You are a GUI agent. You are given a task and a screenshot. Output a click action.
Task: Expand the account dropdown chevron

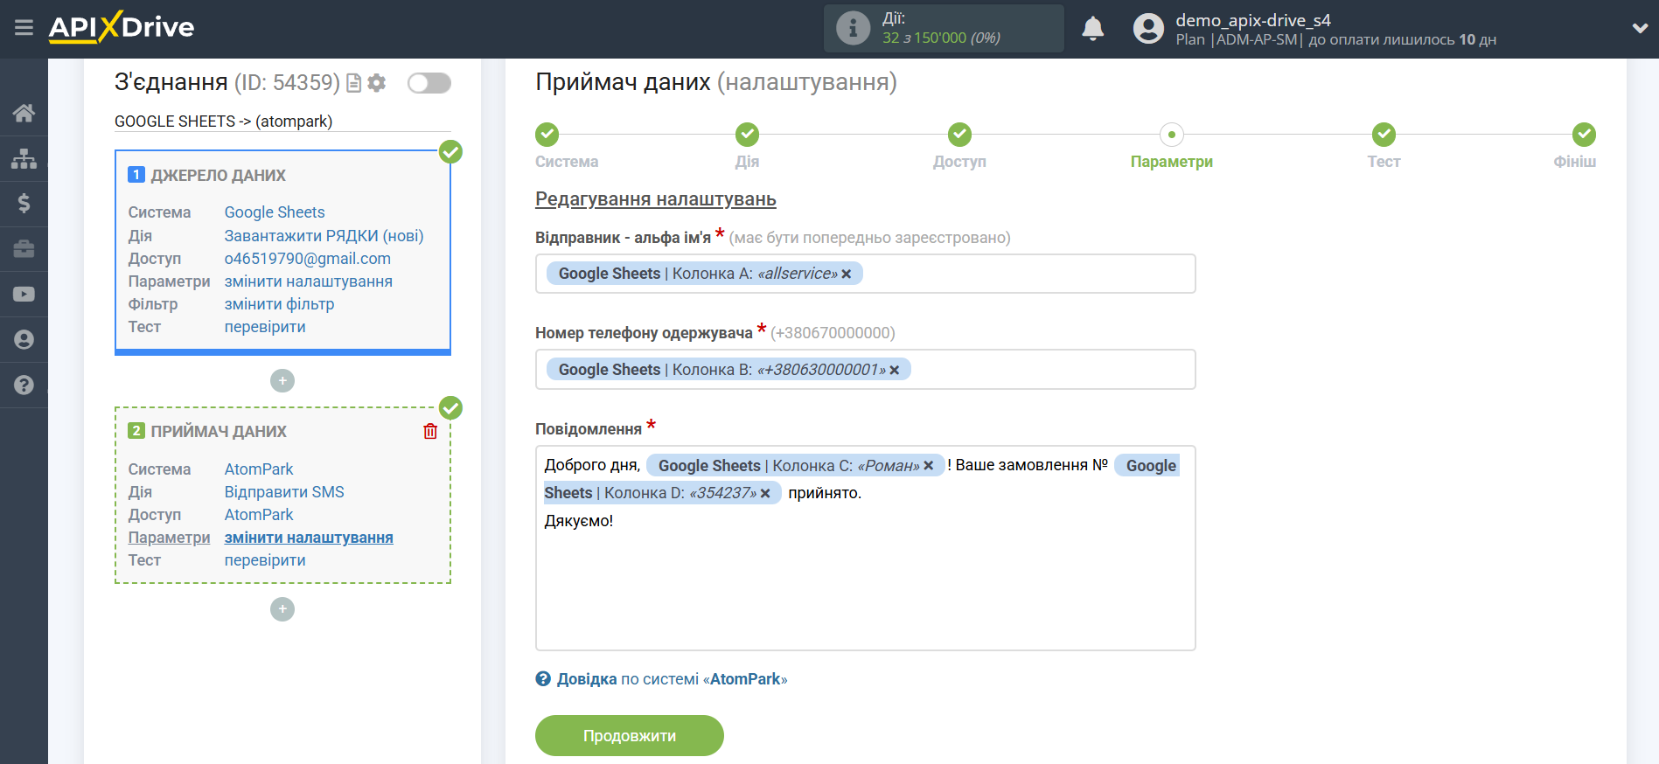1640,29
